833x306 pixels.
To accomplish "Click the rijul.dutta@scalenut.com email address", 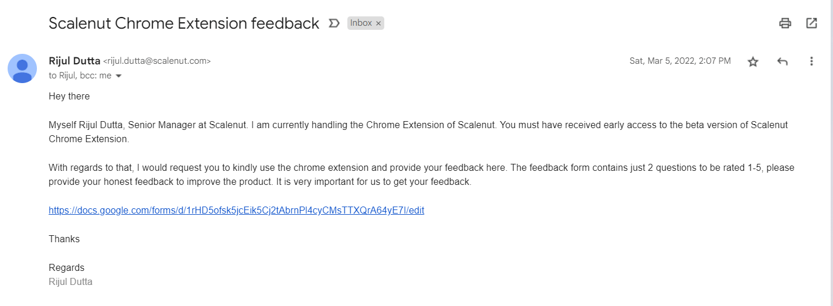I will coord(157,61).
